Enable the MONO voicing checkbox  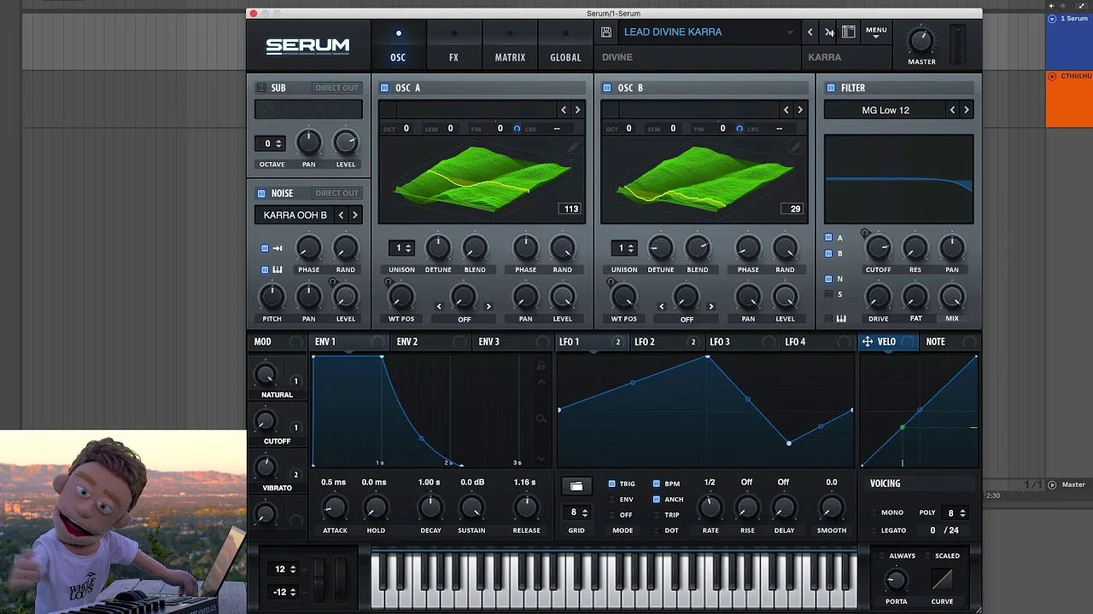tap(874, 513)
